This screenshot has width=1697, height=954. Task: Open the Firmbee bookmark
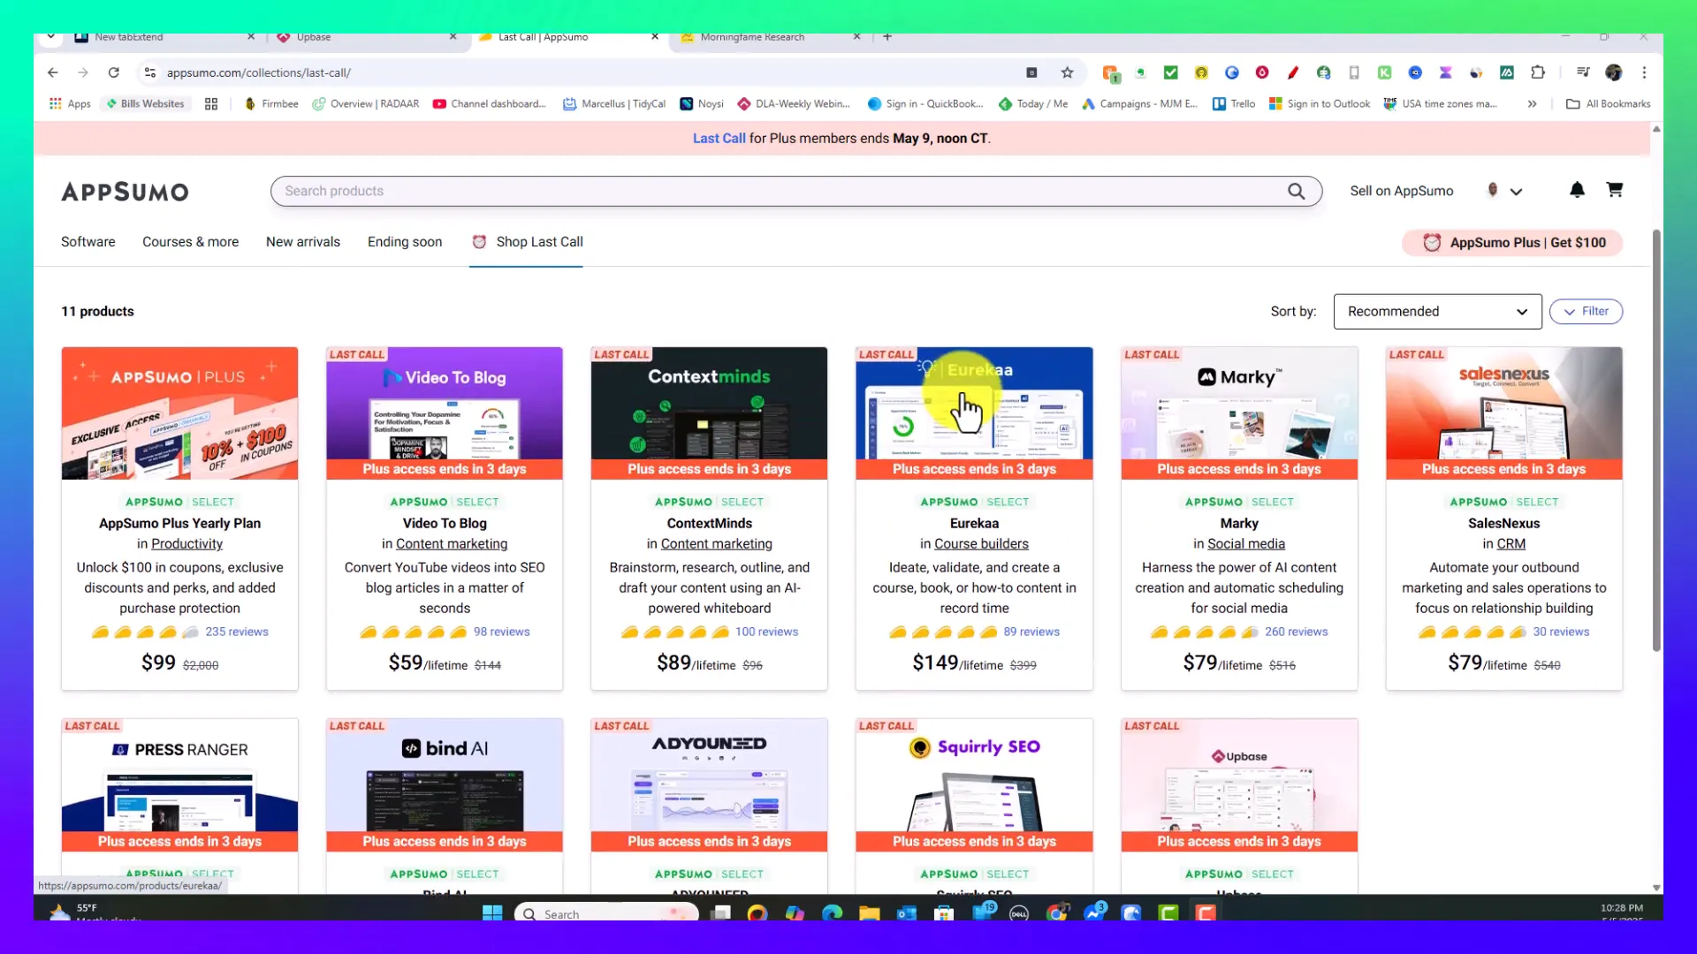coord(271,103)
